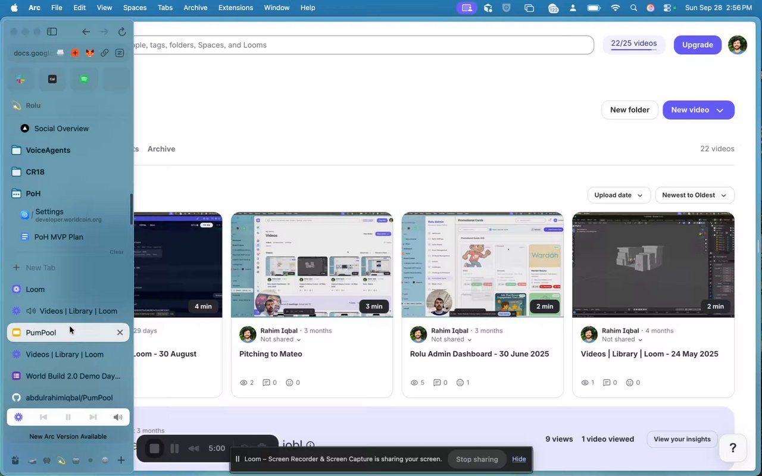
Task: Open macOS Control Center
Action: [x=667, y=8]
